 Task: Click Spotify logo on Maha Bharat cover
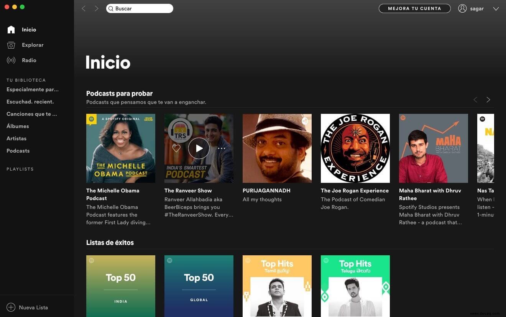403,118
